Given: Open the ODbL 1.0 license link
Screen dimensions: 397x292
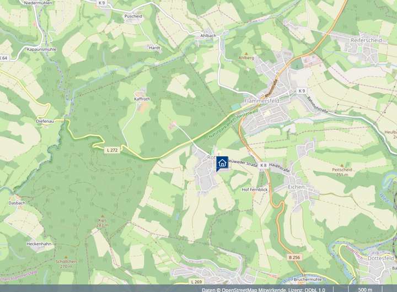Looking at the screenshot, I should 315,290.
